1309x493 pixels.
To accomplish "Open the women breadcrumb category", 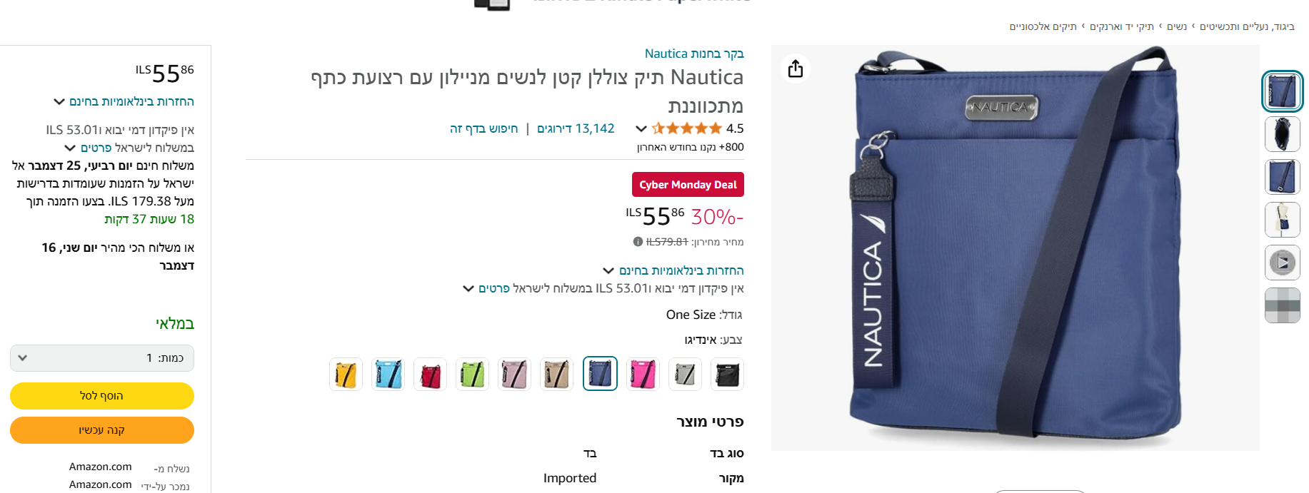I will click(x=1177, y=26).
